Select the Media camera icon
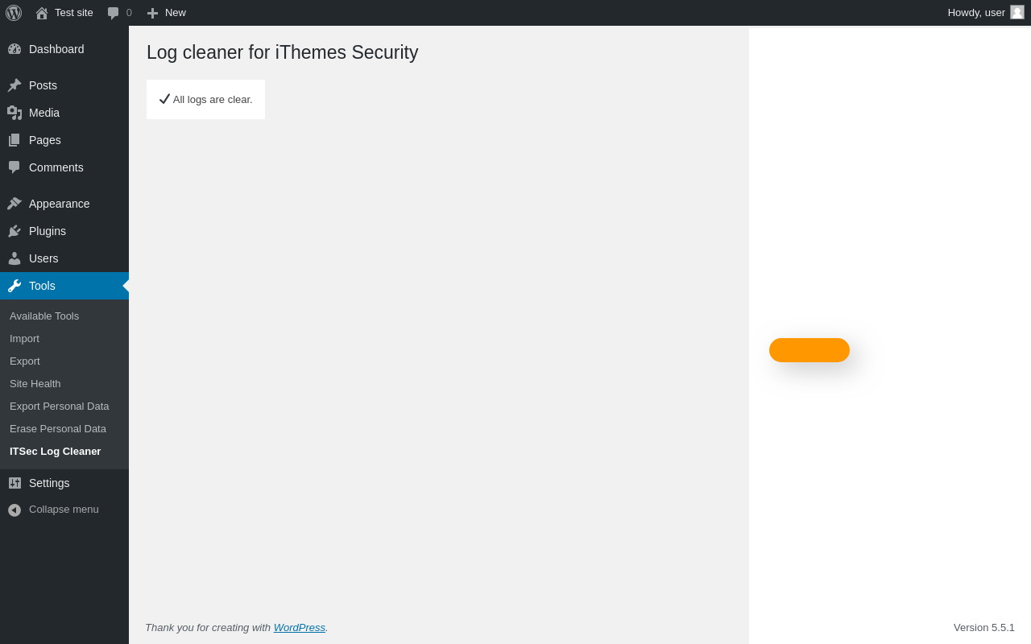This screenshot has height=644, width=1031. coord(14,113)
